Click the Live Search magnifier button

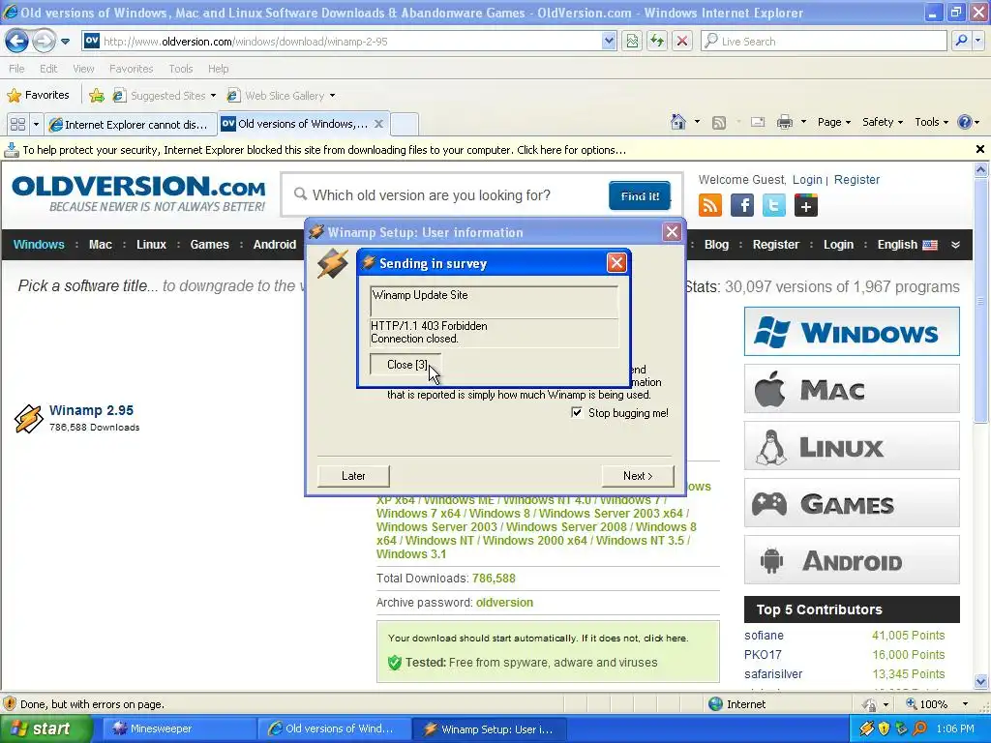click(961, 41)
